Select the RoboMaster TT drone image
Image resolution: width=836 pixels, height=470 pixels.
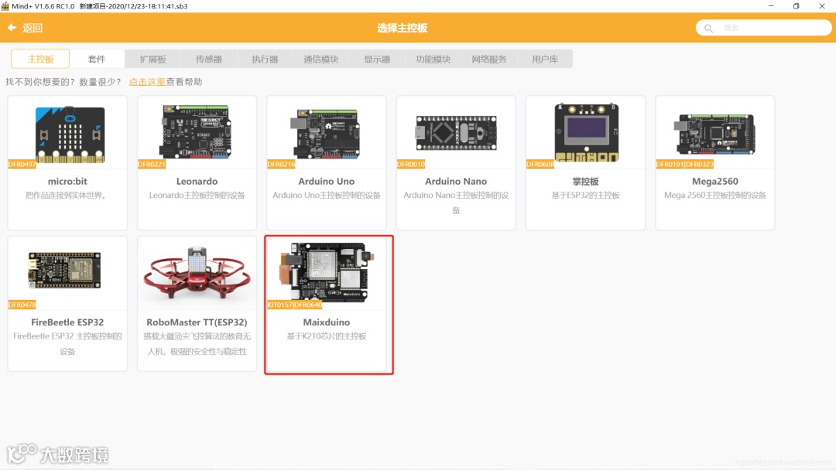197,272
